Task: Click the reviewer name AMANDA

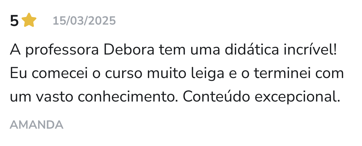Action: (x=37, y=125)
